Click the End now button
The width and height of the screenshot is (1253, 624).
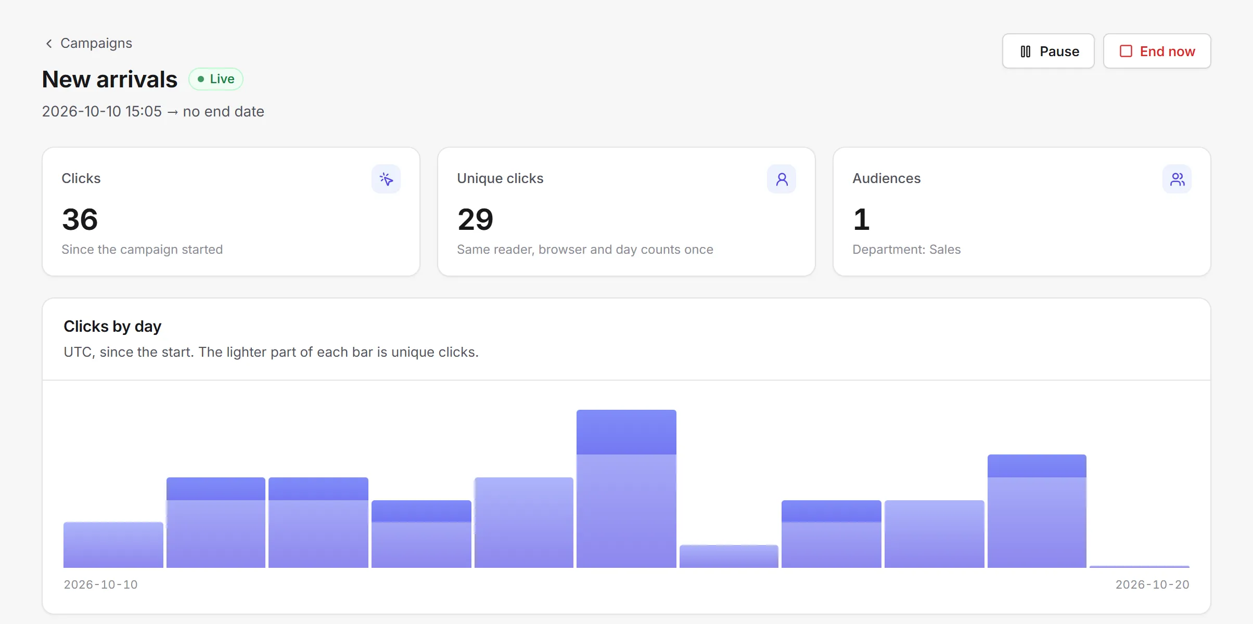point(1157,51)
